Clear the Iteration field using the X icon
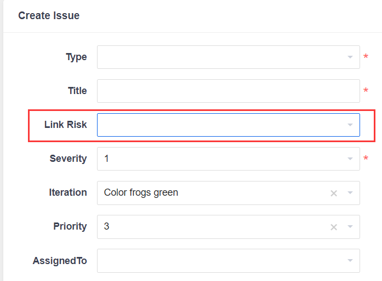The width and height of the screenshot is (382, 281). (334, 193)
